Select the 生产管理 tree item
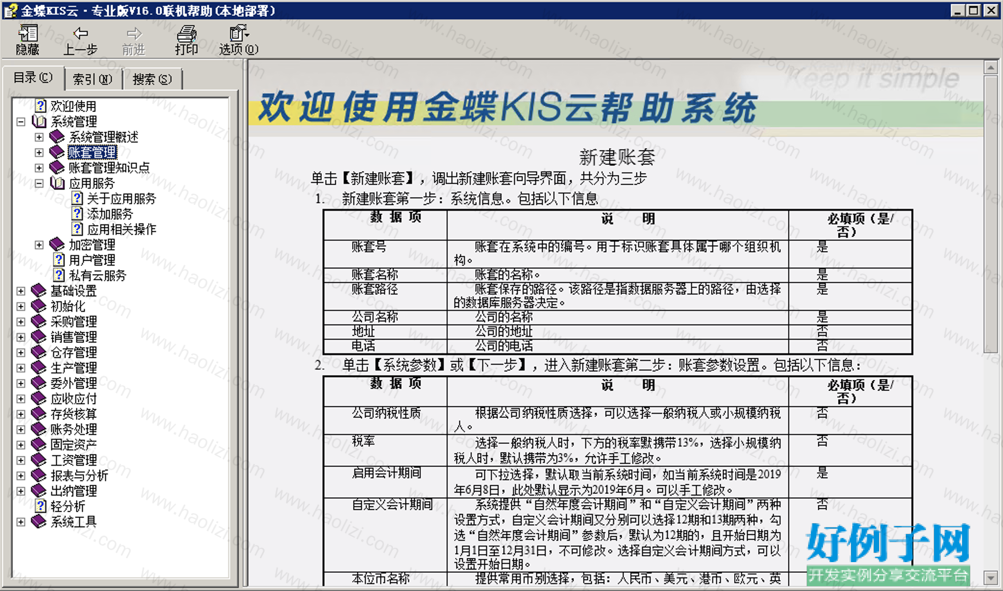The height and width of the screenshot is (591, 1003). coord(74,368)
